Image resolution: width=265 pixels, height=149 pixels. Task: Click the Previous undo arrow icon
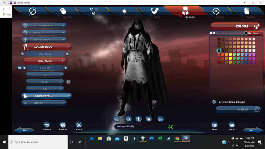coord(47,125)
